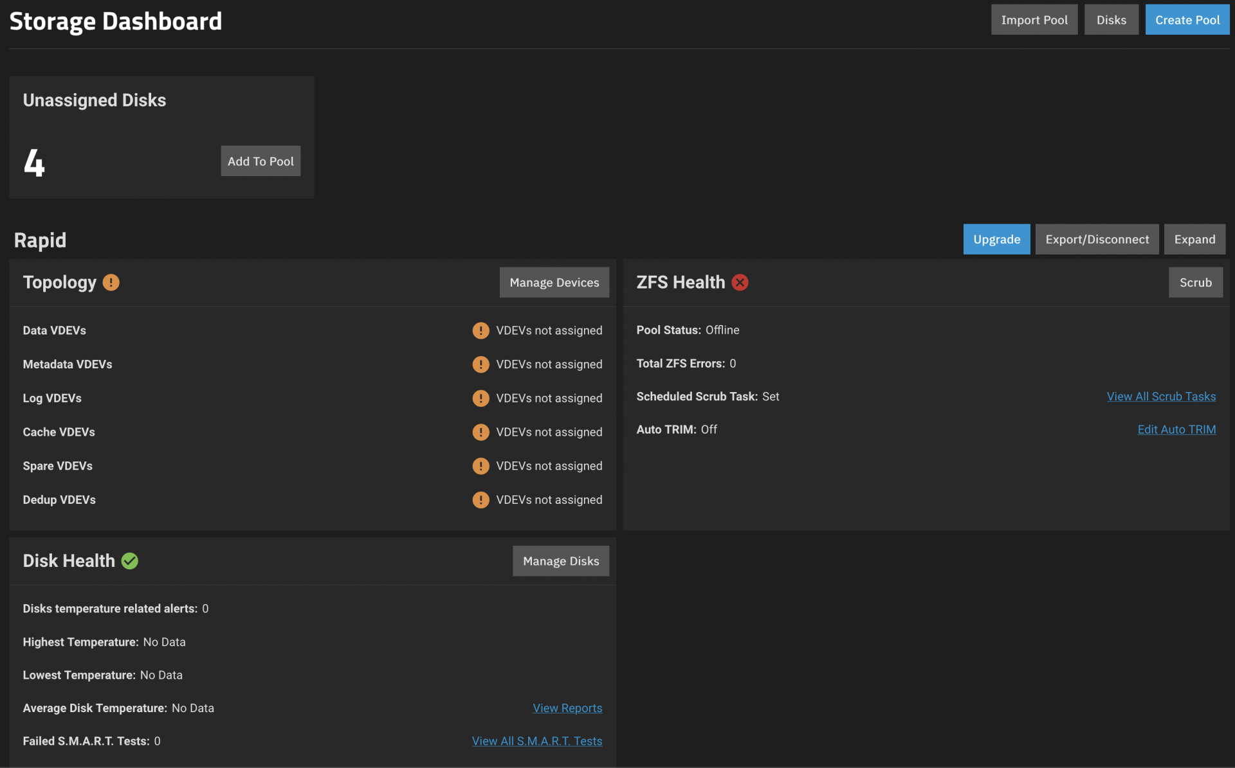Expand the Rapid pool

point(1194,239)
